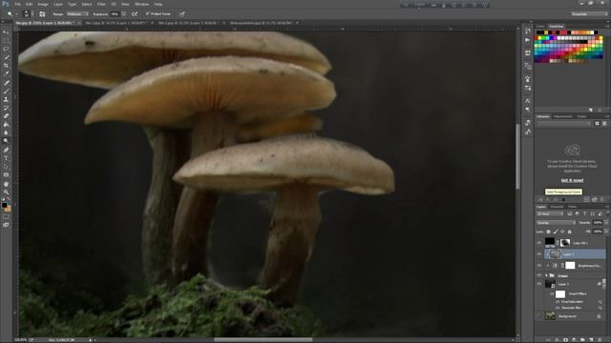This screenshot has width=611, height=343.
Task: Add a layer mask using Layers panel icon
Action: 565,339
